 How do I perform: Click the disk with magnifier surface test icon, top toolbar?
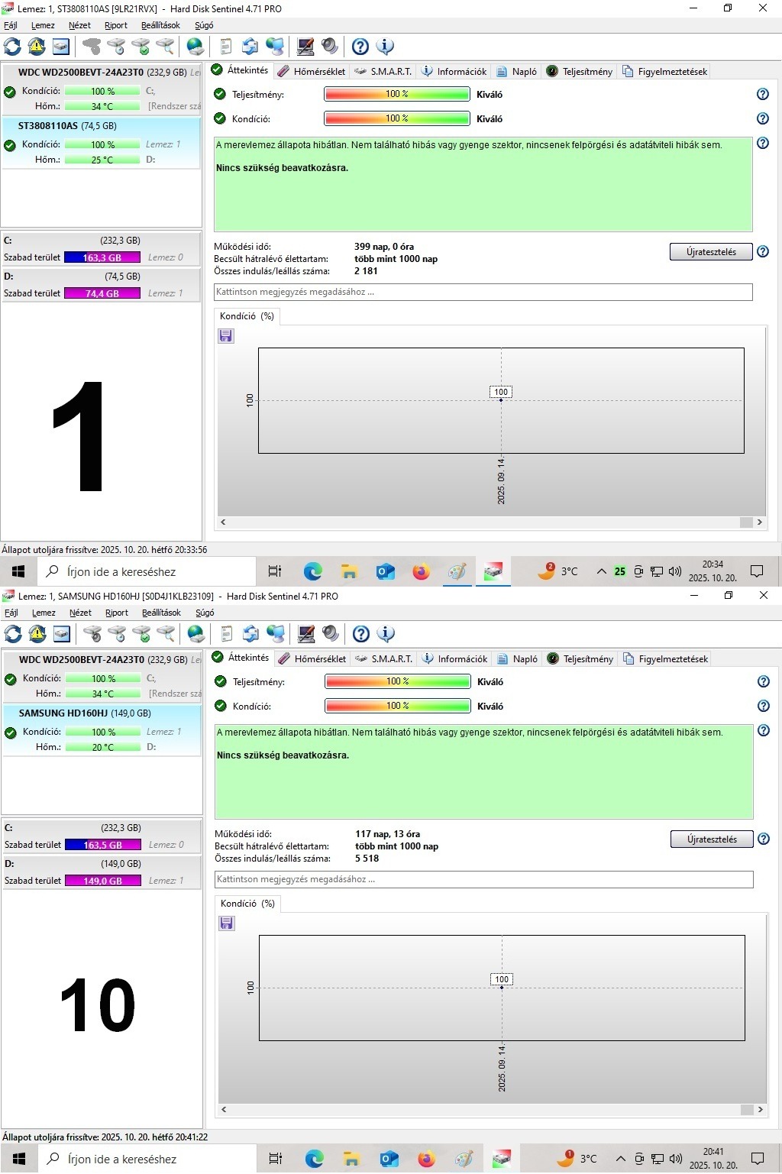165,47
